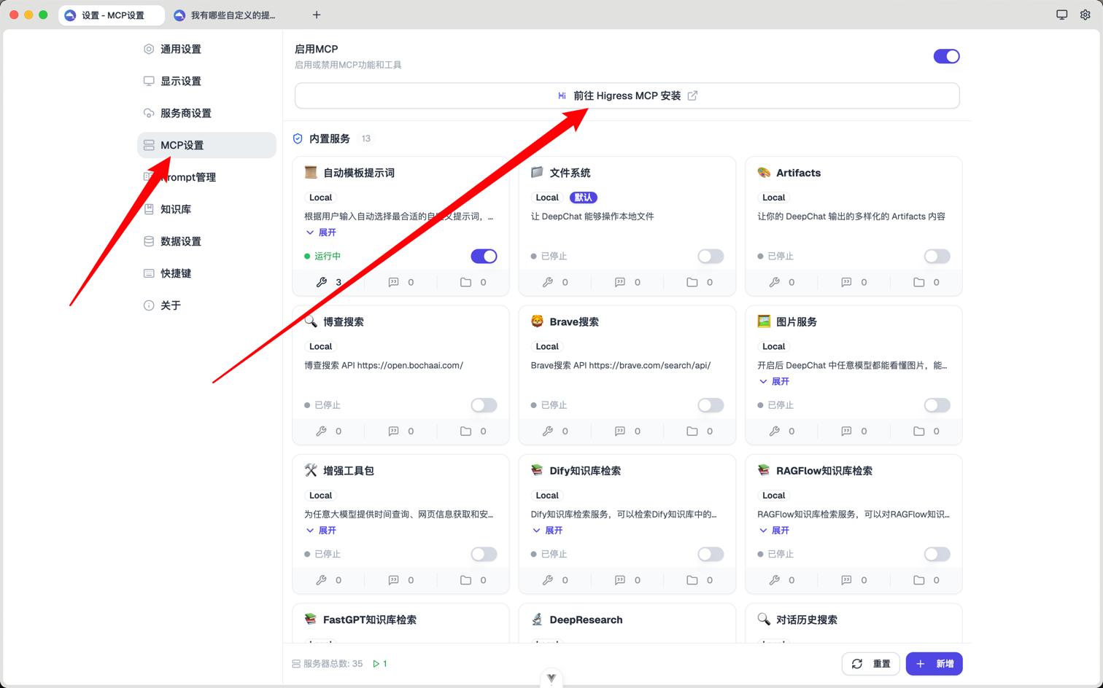Viewport: 1103px width, 688px height.
Task: Open the 知识库 sidebar item
Action: pyautogui.click(x=206, y=209)
